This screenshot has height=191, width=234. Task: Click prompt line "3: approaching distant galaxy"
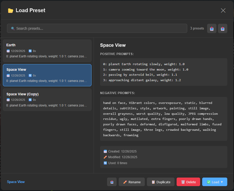point(142,80)
